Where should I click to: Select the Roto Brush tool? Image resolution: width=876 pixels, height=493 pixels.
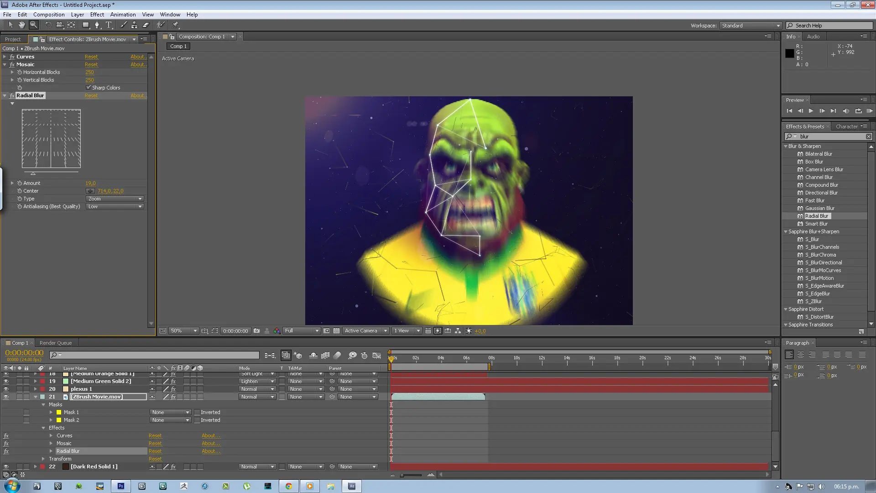point(161,25)
